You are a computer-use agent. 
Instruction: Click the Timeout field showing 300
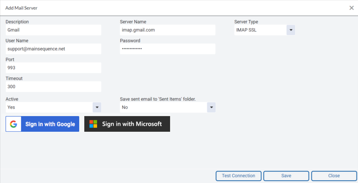coord(53,87)
